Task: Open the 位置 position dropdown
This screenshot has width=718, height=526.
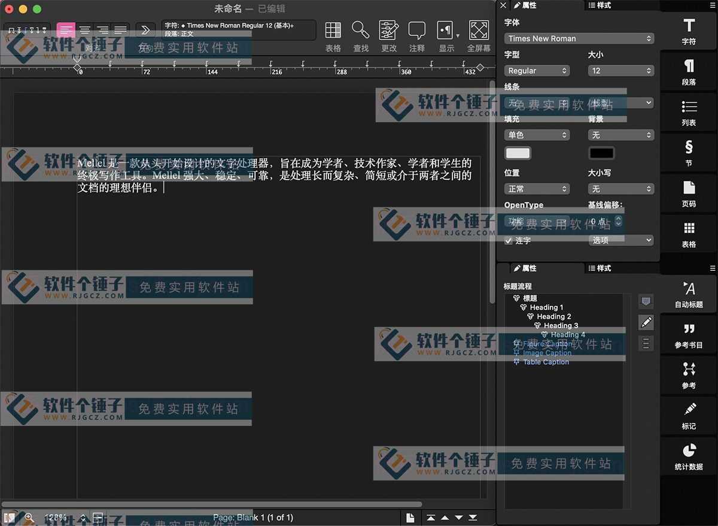Action: (x=537, y=189)
